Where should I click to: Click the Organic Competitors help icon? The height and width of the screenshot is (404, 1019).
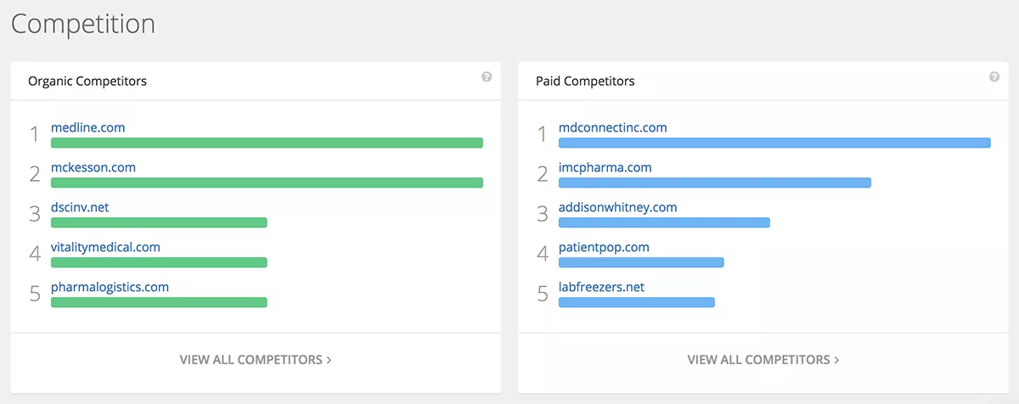[x=487, y=77]
